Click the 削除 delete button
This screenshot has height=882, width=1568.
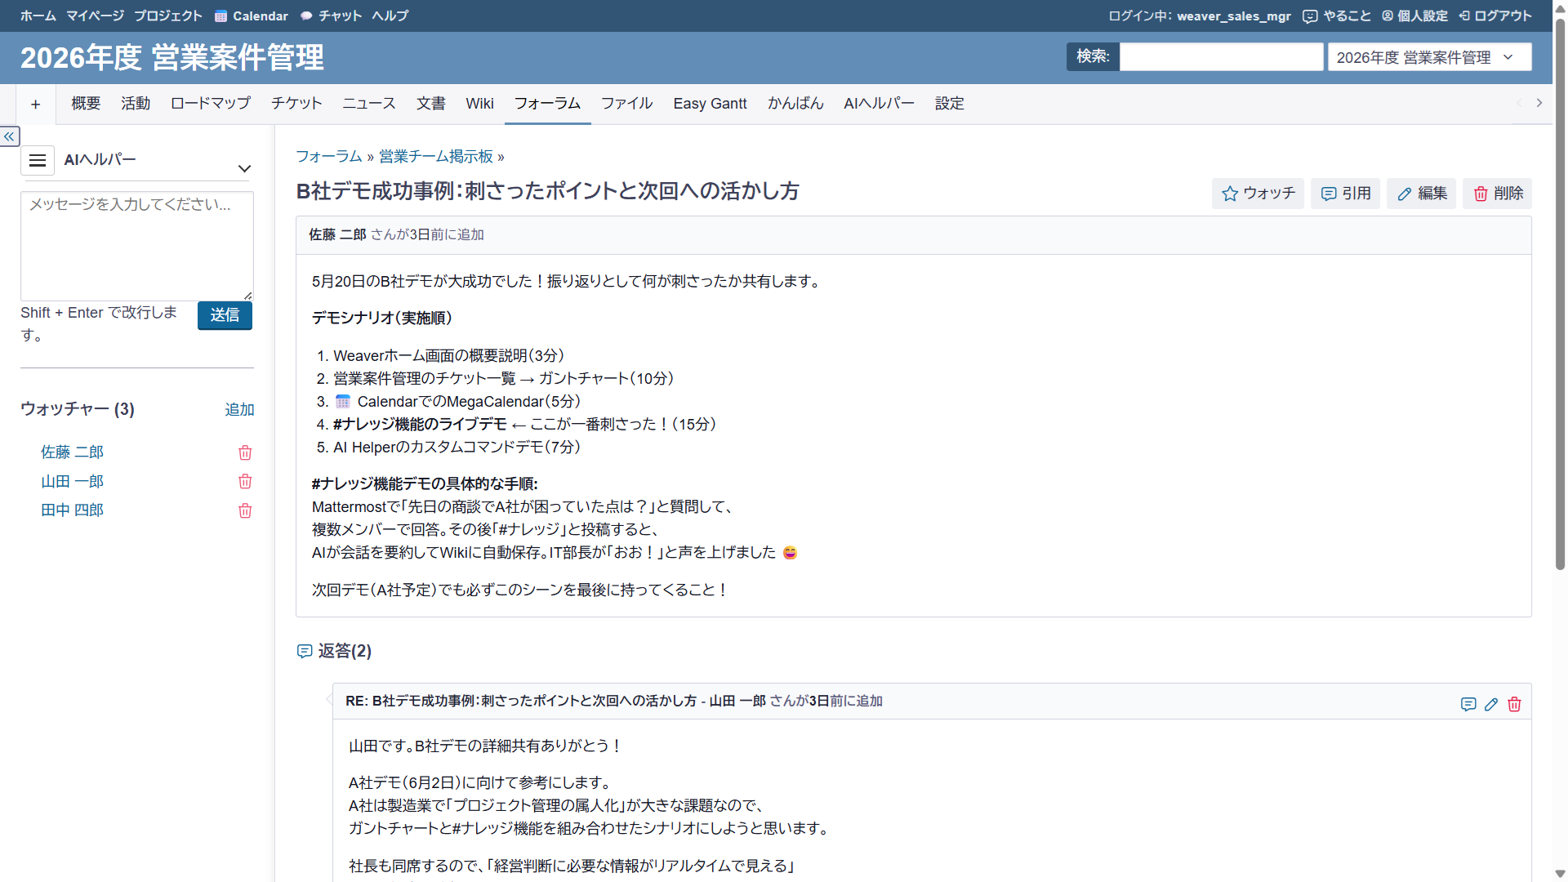[1497, 194]
